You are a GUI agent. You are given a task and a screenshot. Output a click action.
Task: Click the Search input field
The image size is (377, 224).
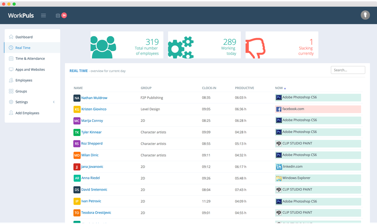348,70
